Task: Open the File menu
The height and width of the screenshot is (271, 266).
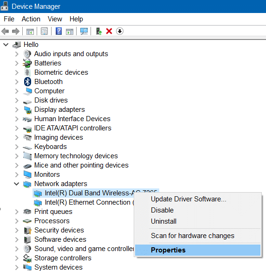Action: pyautogui.click(x=9, y=19)
